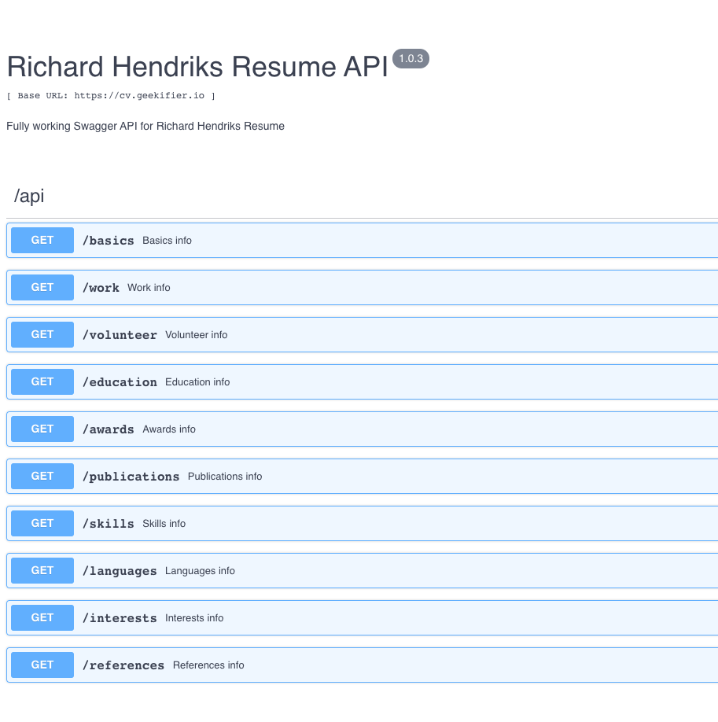
Task: Select the /publications path text
Action: tap(131, 477)
